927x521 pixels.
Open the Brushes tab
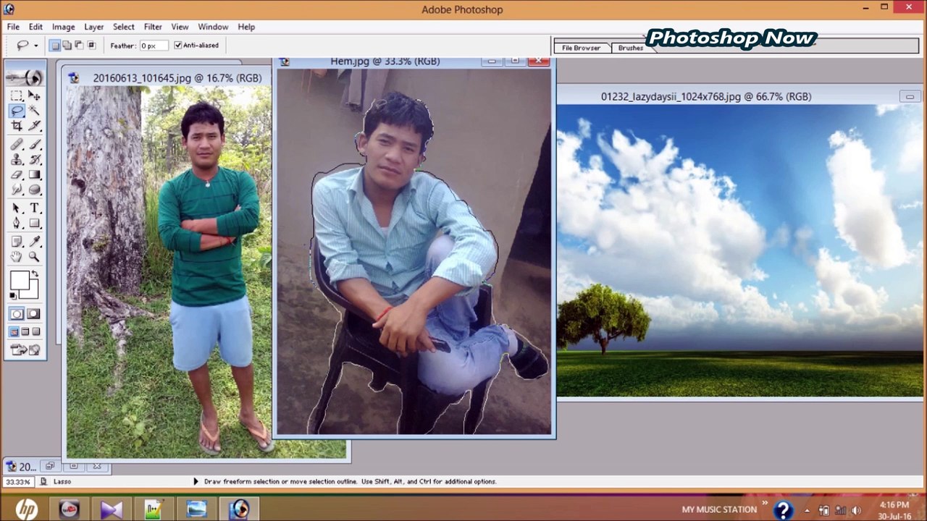(630, 48)
